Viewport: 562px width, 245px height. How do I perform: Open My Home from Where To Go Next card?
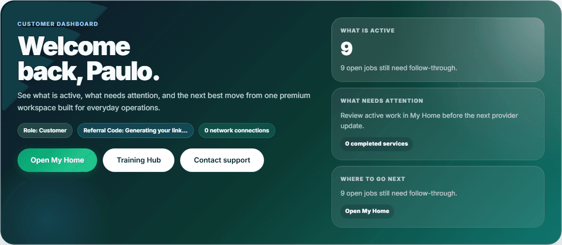[367, 212]
